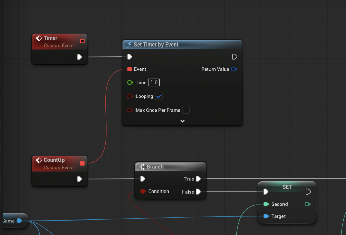This screenshot has height=235, width=346.
Task: Click the Timer node title text
Action: point(50,38)
